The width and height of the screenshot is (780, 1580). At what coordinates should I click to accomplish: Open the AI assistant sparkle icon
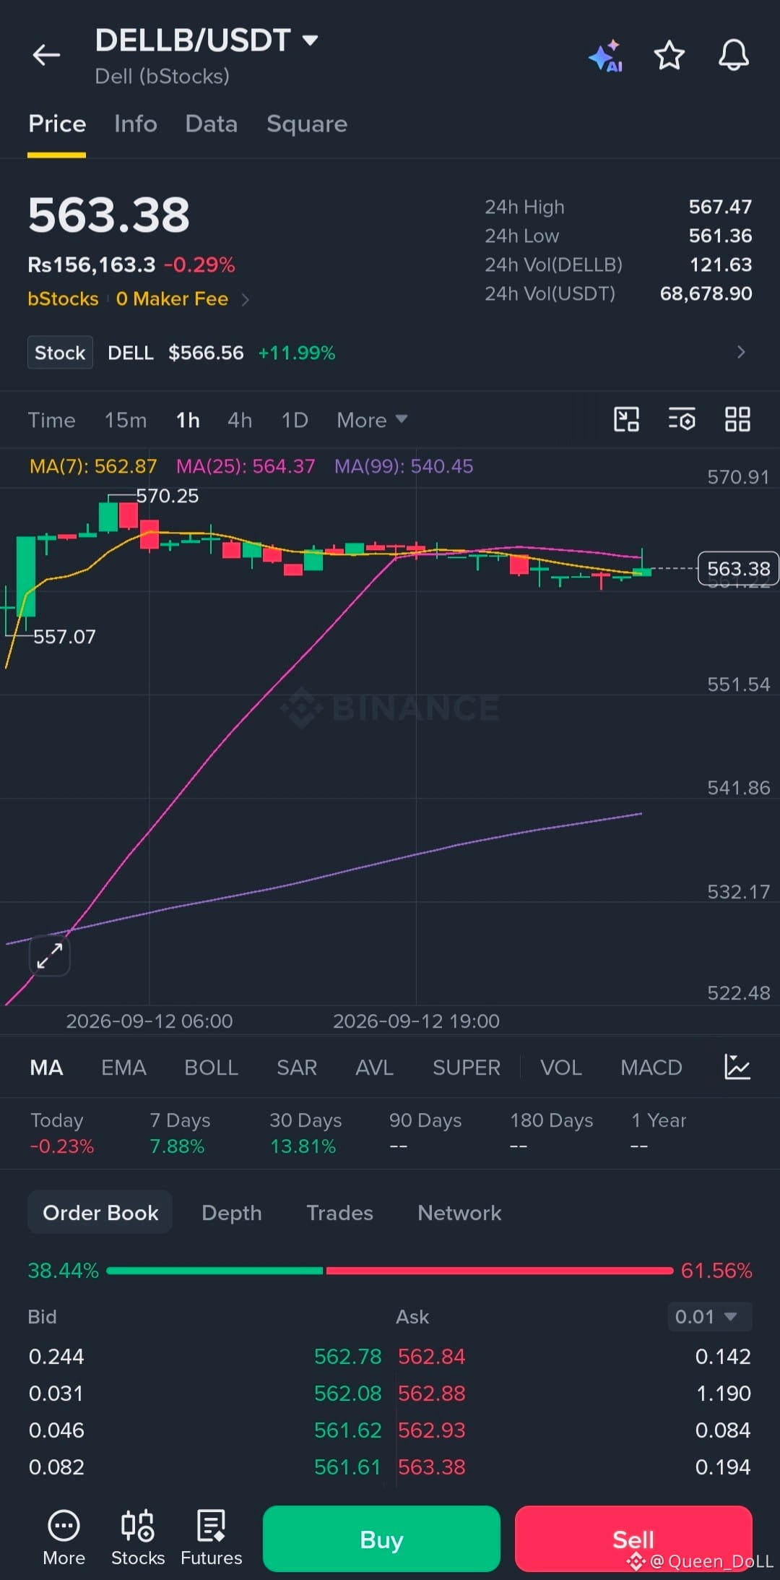click(605, 56)
